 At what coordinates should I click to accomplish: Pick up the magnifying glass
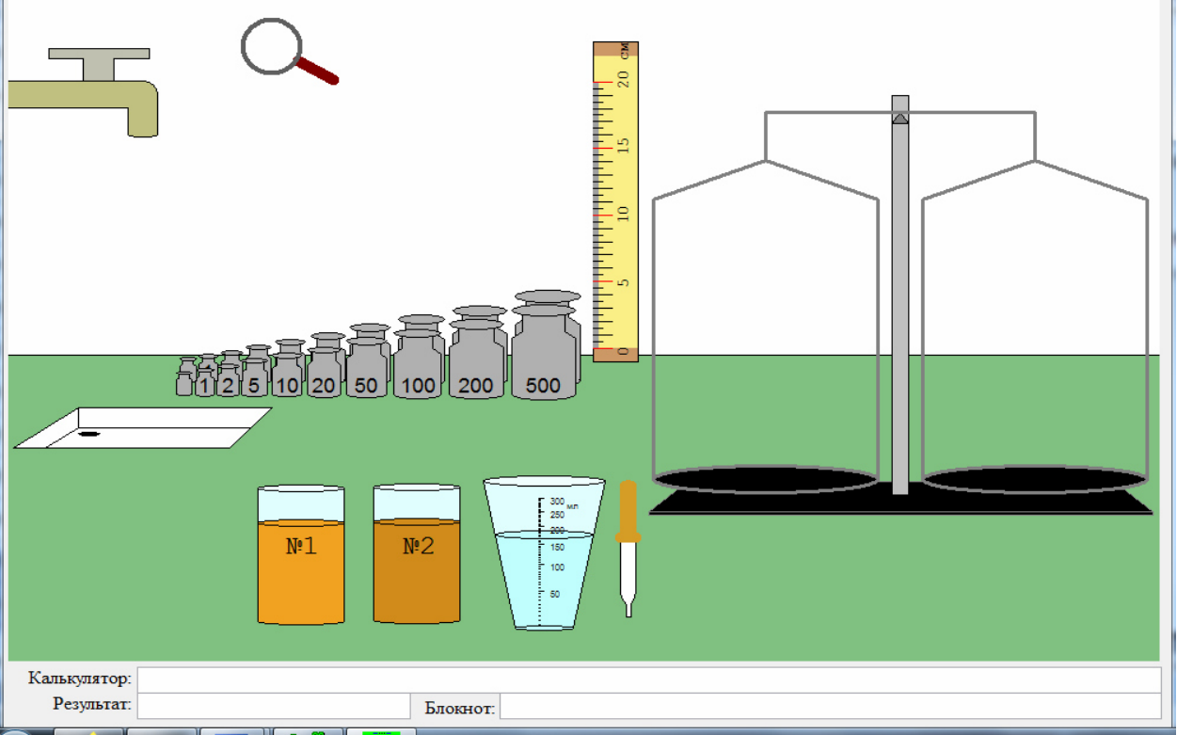tap(289, 54)
